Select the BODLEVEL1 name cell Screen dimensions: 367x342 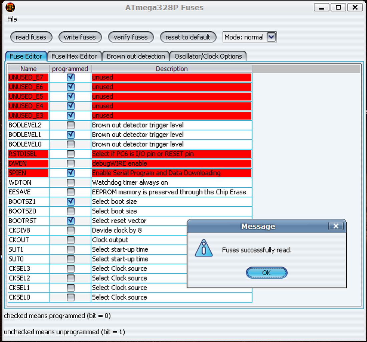[x=28, y=135]
